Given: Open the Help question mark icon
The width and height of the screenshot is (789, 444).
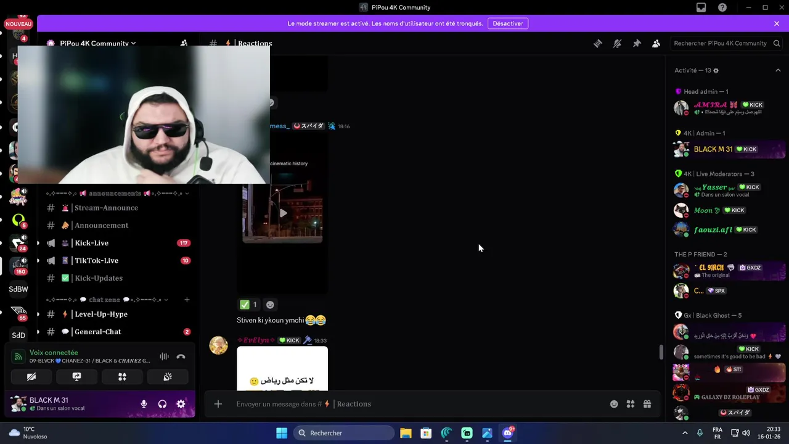Looking at the screenshot, I should coord(722,7).
